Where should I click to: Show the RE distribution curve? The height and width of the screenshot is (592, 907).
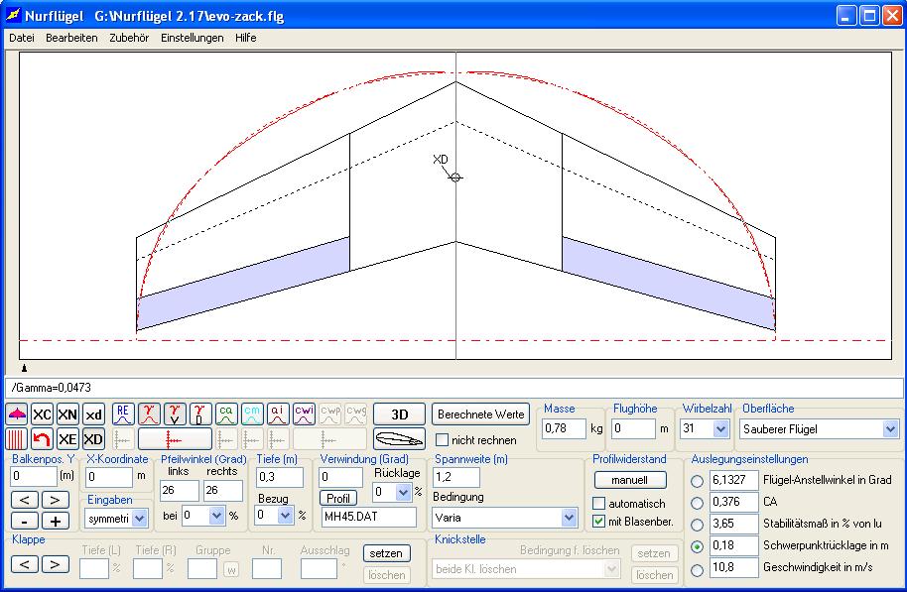point(123,414)
